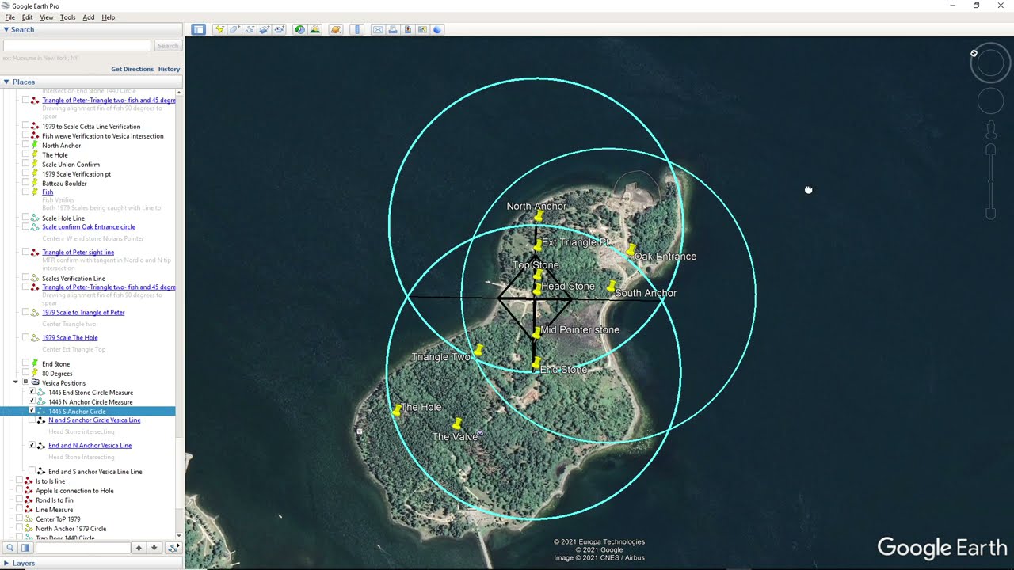The width and height of the screenshot is (1014, 570).
Task: Click the Save Image icon
Action: 408,29
